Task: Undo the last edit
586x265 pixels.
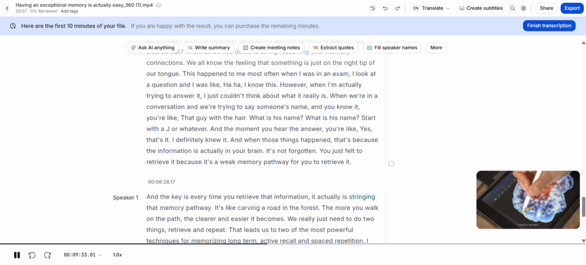Action: (385, 8)
